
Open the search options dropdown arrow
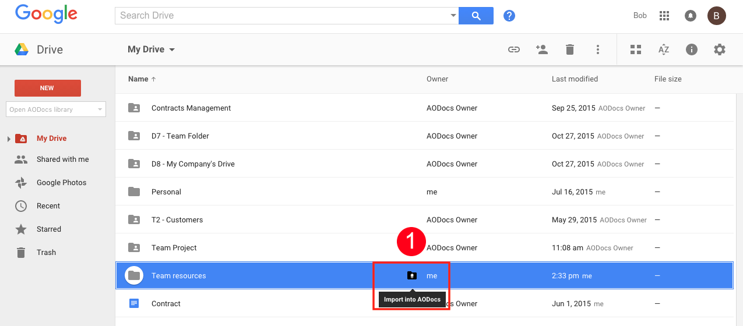tap(453, 16)
